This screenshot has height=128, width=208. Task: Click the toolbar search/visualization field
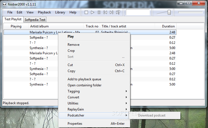point(138,12)
